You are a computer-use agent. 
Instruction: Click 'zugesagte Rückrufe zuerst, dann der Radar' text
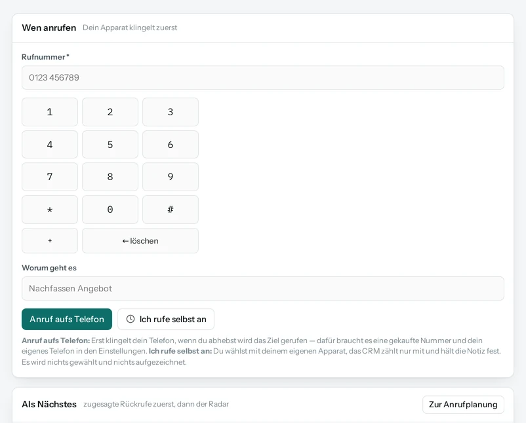(156, 404)
